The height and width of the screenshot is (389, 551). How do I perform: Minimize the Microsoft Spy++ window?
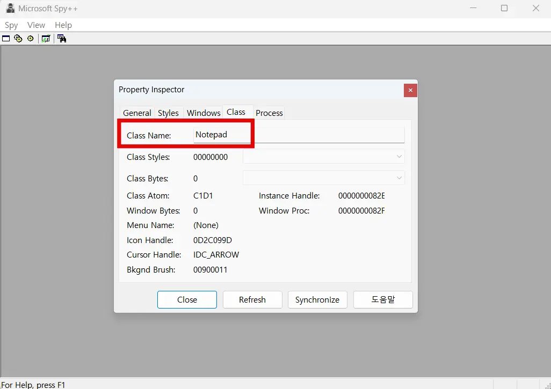click(x=473, y=8)
